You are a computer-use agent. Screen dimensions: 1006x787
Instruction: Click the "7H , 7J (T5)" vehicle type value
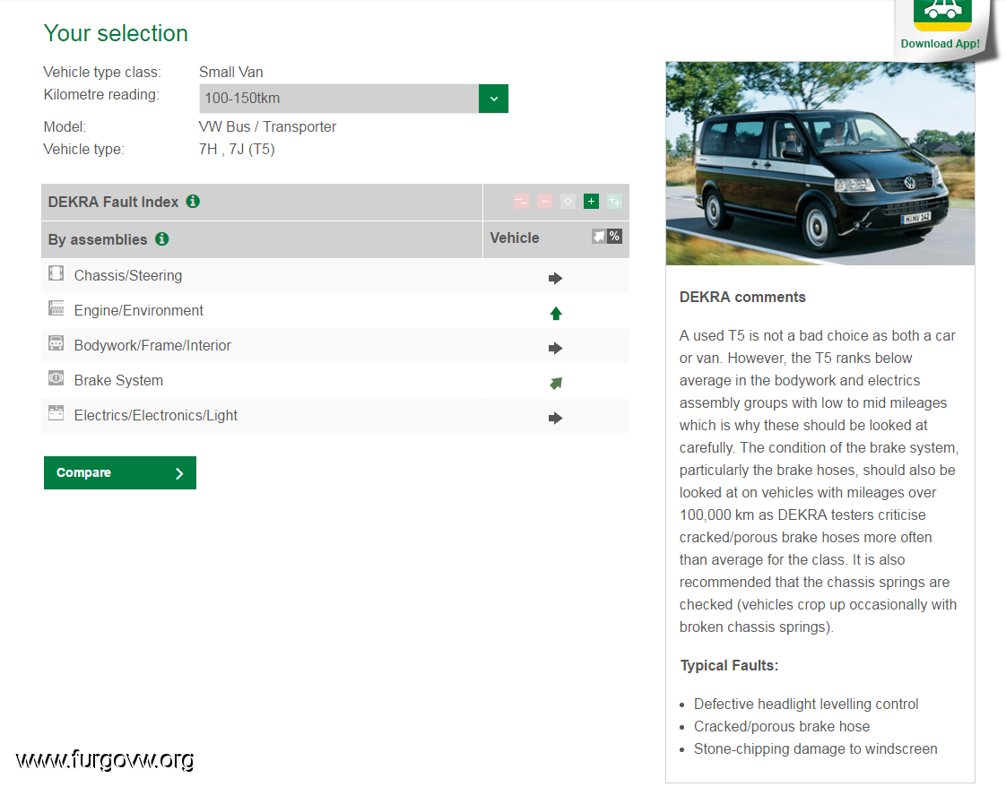[x=237, y=150]
